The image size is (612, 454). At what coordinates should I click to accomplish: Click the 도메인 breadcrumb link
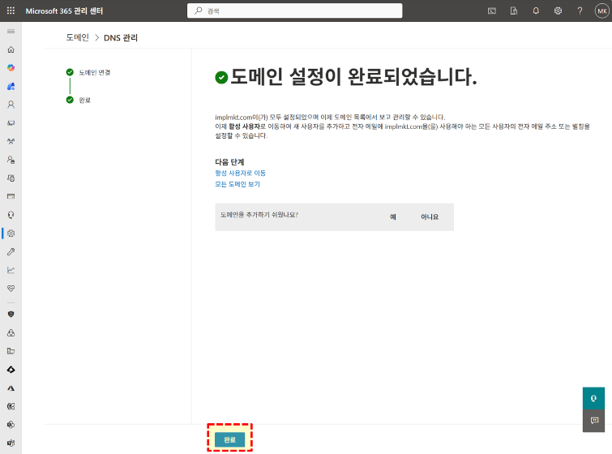pos(77,38)
